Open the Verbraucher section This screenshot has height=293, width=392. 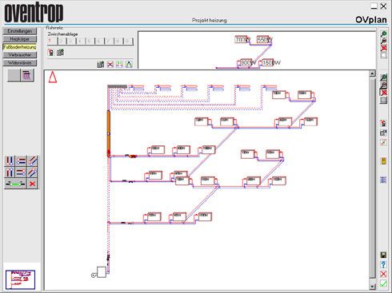tap(20, 55)
